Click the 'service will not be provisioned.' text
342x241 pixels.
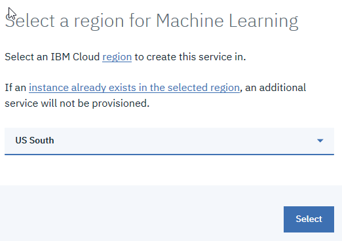[77, 103]
